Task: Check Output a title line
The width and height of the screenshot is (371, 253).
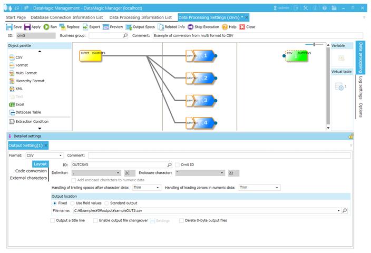Action: (52, 220)
